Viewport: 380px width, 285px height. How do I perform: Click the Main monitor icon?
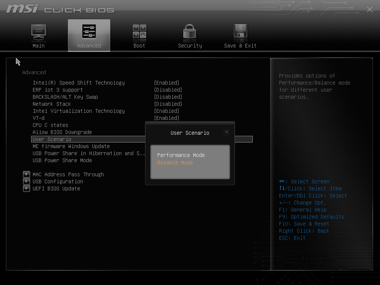pos(39,32)
